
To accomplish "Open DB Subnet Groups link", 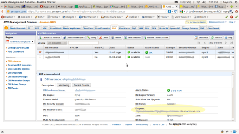I will click(17, 84).
